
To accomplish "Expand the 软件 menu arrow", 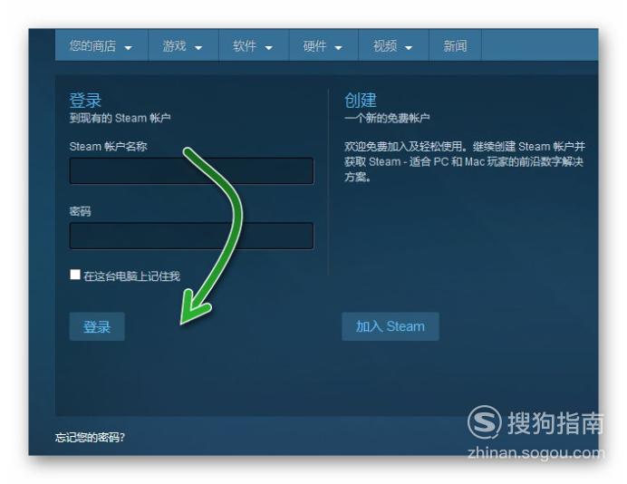I will [269, 48].
